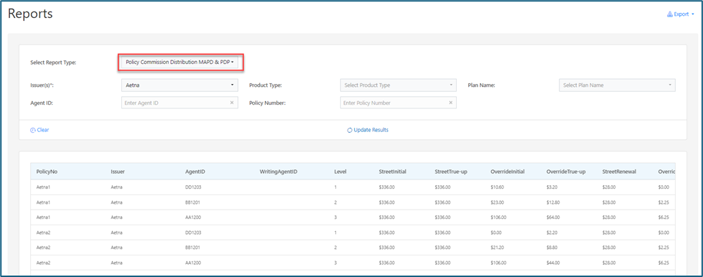Click the StreetInitial column header
Screen dimensions: 703x277
click(x=393, y=172)
